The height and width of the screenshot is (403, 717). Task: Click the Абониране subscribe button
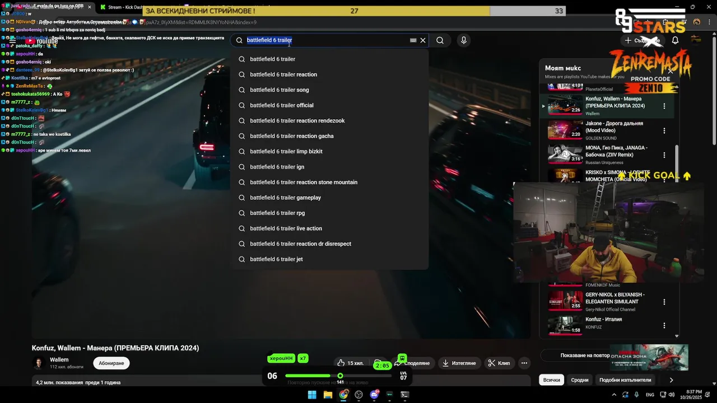click(111, 363)
